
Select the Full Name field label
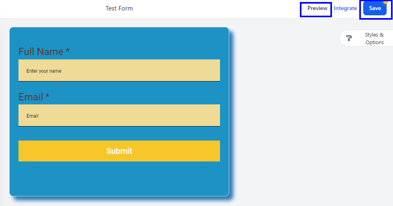pyautogui.click(x=41, y=52)
